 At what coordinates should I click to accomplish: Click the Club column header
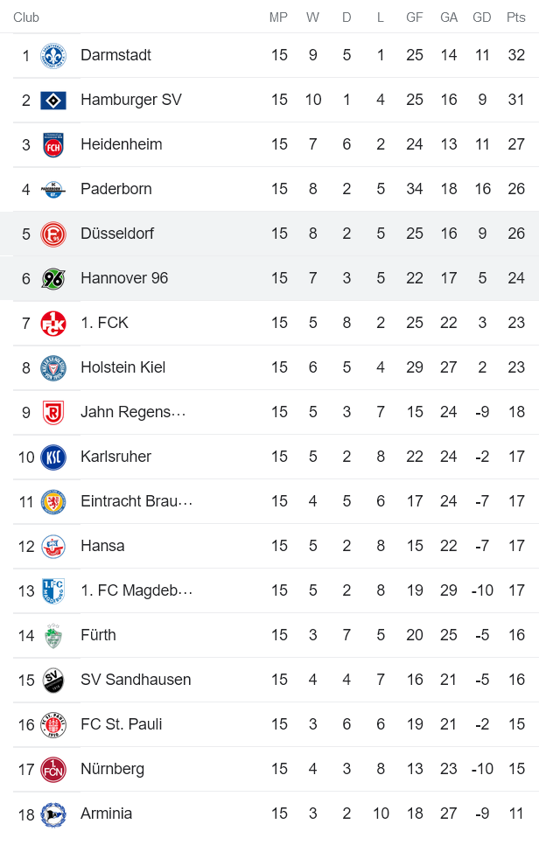(x=26, y=17)
